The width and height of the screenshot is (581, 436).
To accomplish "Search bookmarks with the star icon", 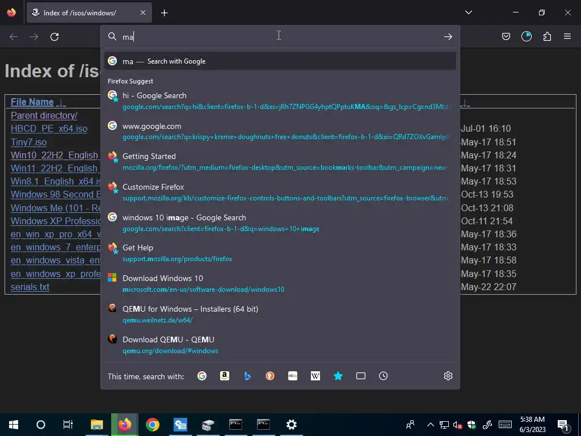I will tap(338, 376).
